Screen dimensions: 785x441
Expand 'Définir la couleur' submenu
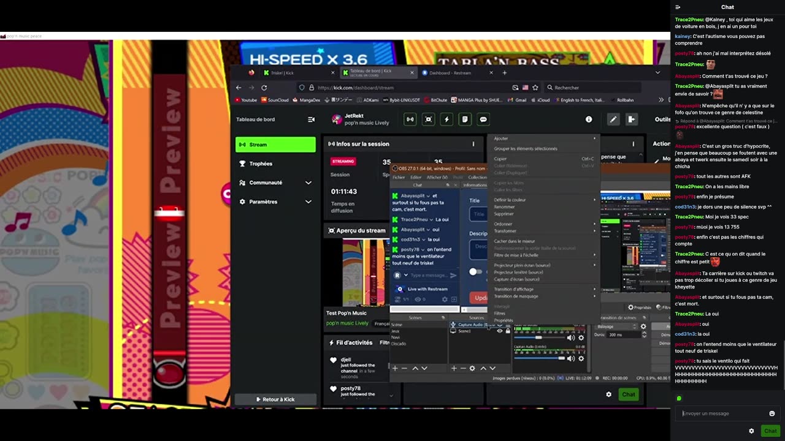tap(544, 200)
